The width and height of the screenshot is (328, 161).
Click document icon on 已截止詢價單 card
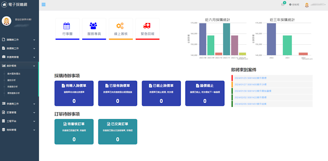(x=151, y=86)
